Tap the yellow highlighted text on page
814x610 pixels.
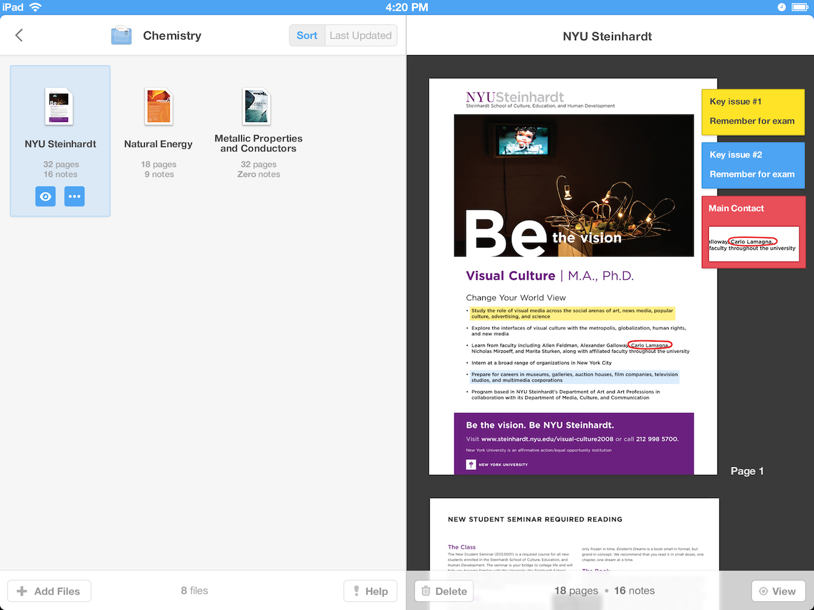(571, 313)
